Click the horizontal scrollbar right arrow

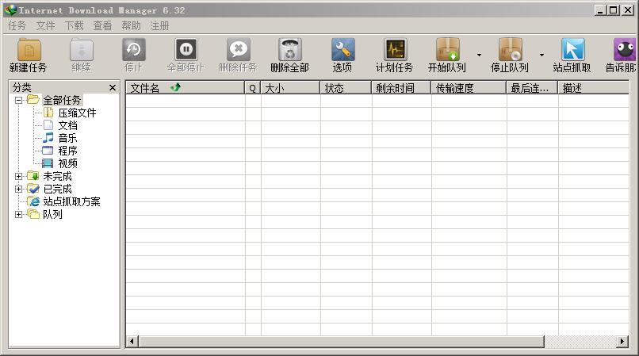(622, 341)
